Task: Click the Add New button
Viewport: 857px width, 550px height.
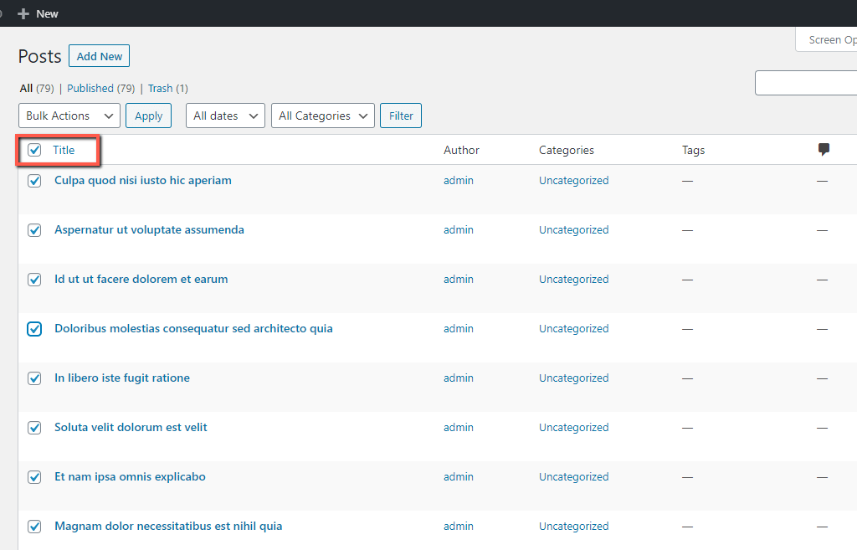Action: pos(99,56)
